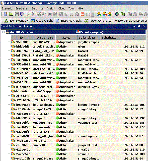Select instance i-bfddedd3
148x161 pixels.
point(22,47)
